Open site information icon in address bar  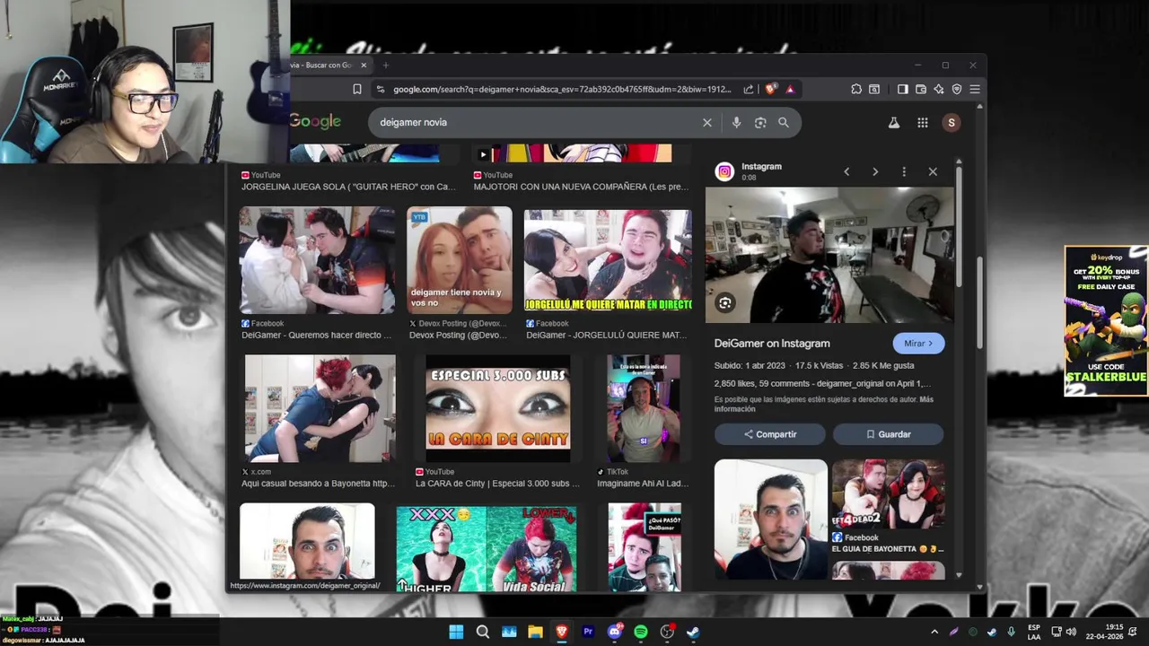[381, 89]
